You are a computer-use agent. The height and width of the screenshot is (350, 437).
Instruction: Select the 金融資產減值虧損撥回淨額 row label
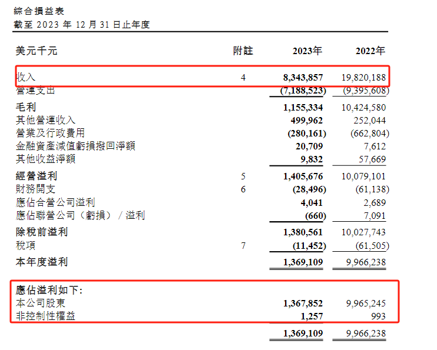tap(75, 146)
